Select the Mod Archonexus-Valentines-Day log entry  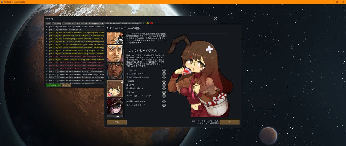pyautogui.click(x=75, y=33)
